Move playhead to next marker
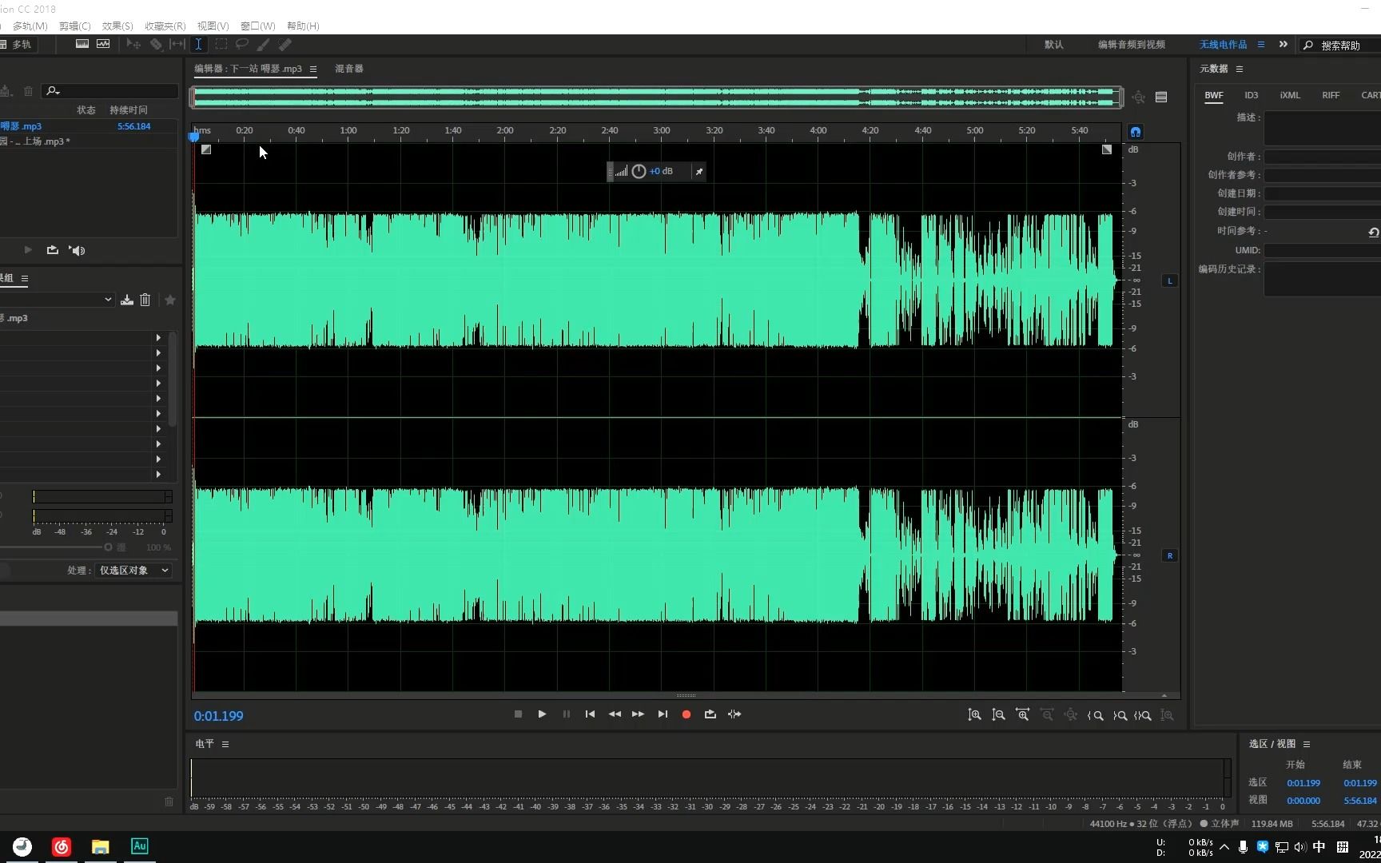Image resolution: width=1381 pixels, height=863 pixels. (x=663, y=714)
